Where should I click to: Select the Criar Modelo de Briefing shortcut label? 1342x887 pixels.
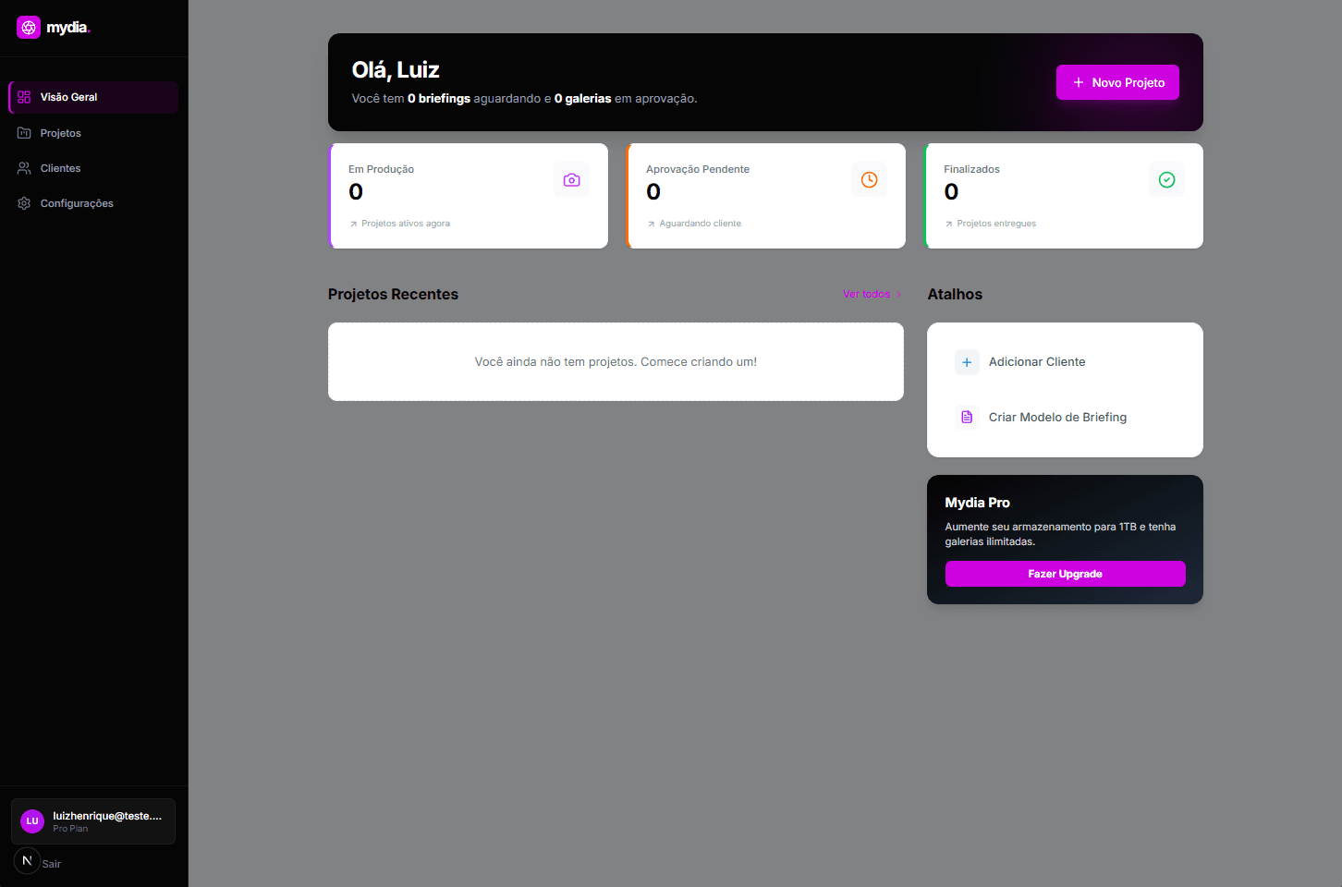point(1057,418)
